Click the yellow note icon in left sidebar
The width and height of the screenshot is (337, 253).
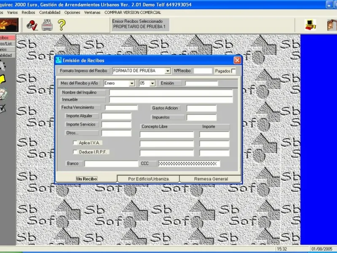(x=3, y=79)
